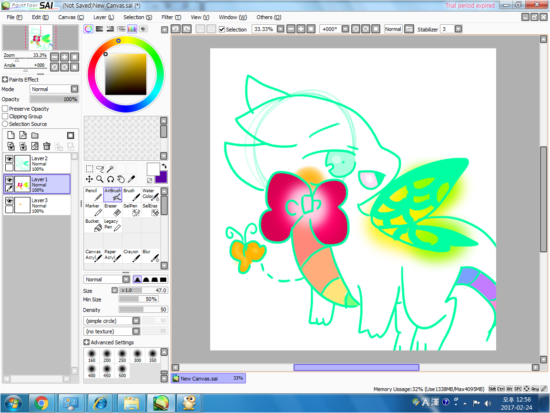Screen dimensions: 550x413
Task: Expand the Paints Effect section
Action: coord(5,80)
